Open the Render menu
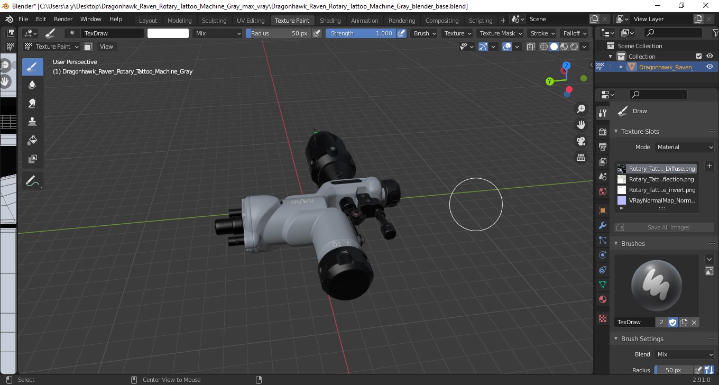 (x=63, y=19)
